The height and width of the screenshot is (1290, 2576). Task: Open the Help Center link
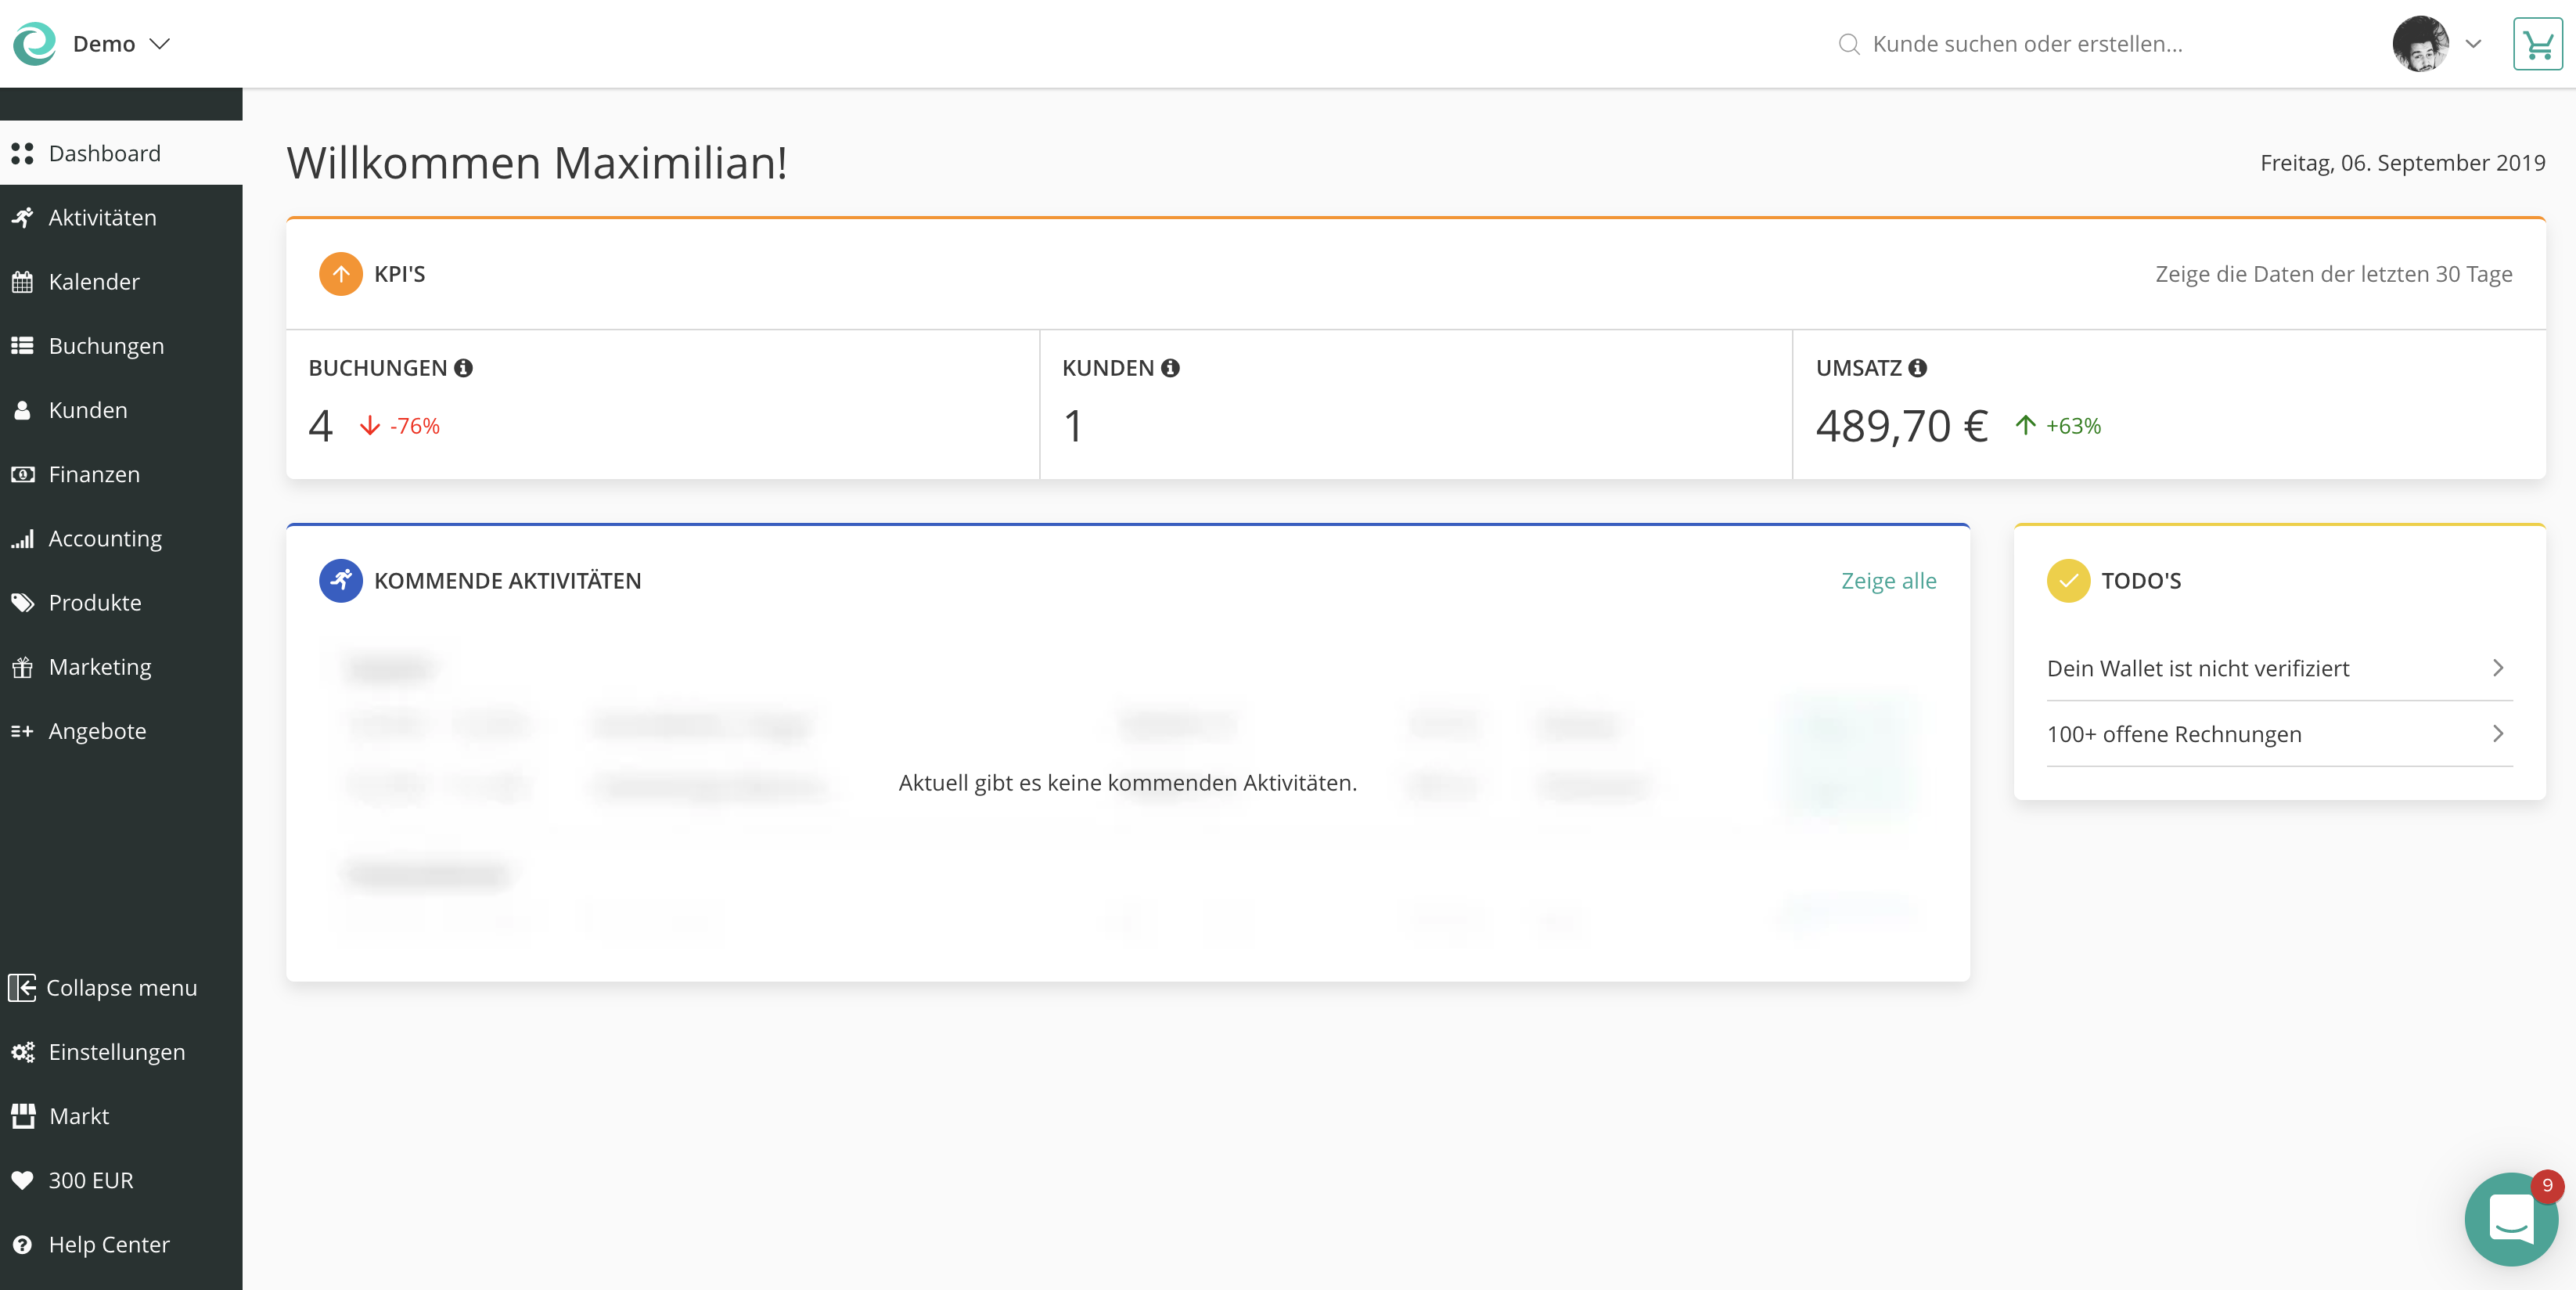pyautogui.click(x=108, y=1245)
